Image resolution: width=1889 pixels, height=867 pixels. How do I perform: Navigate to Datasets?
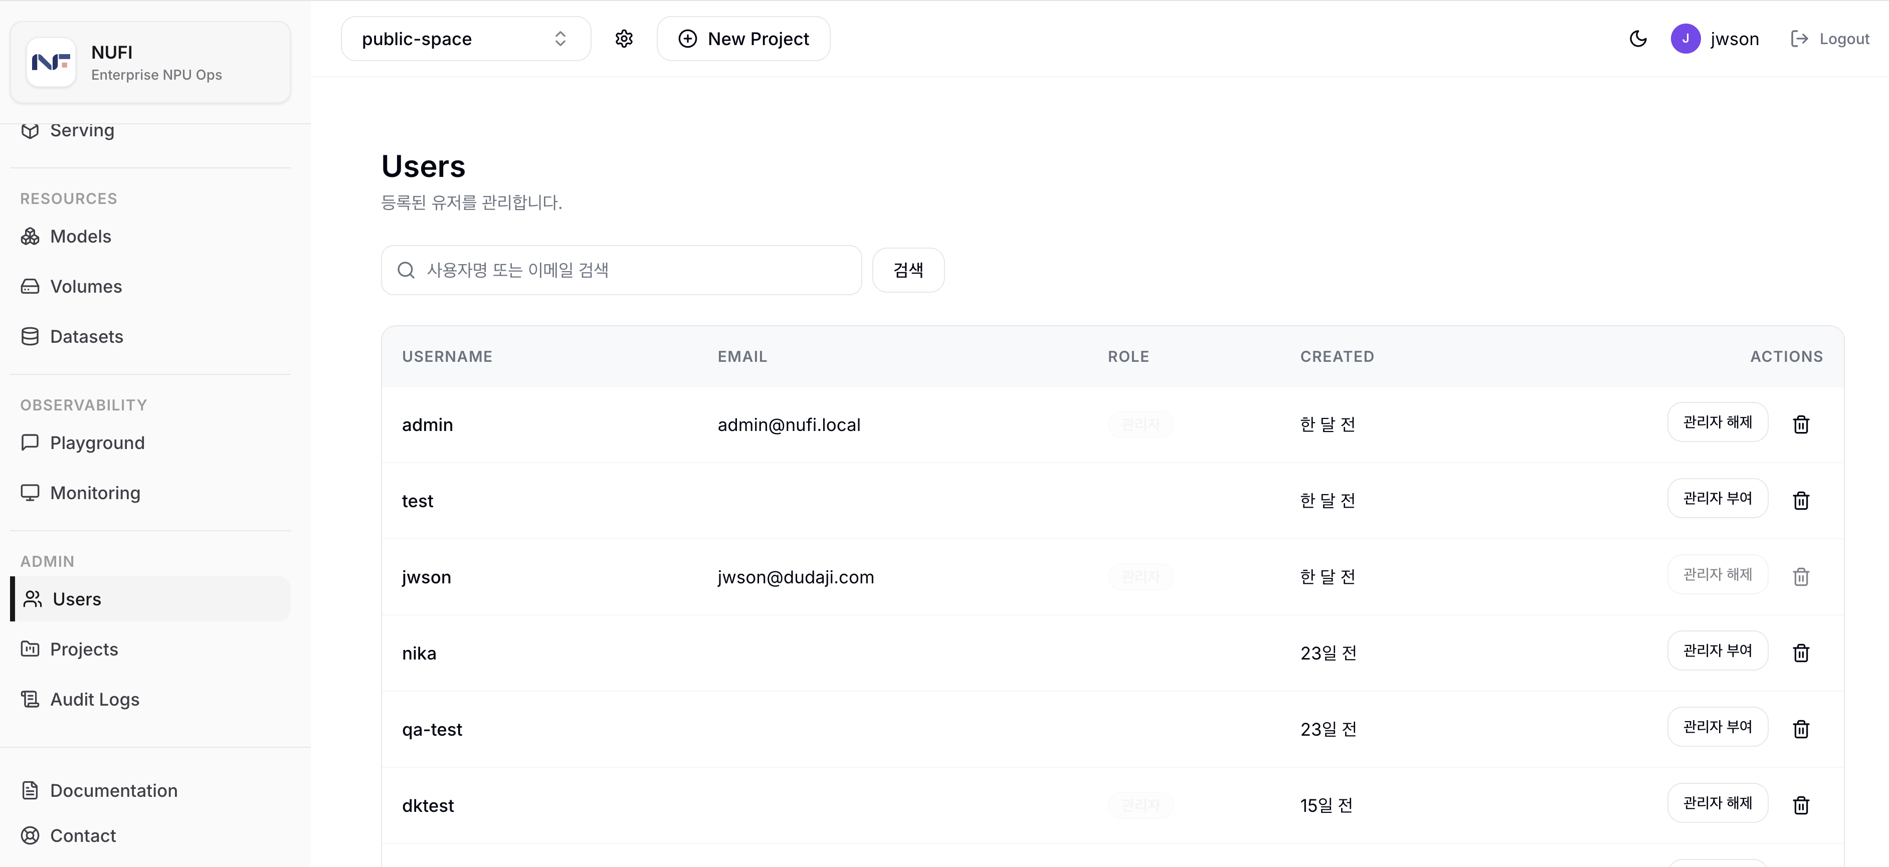(150, 336)
